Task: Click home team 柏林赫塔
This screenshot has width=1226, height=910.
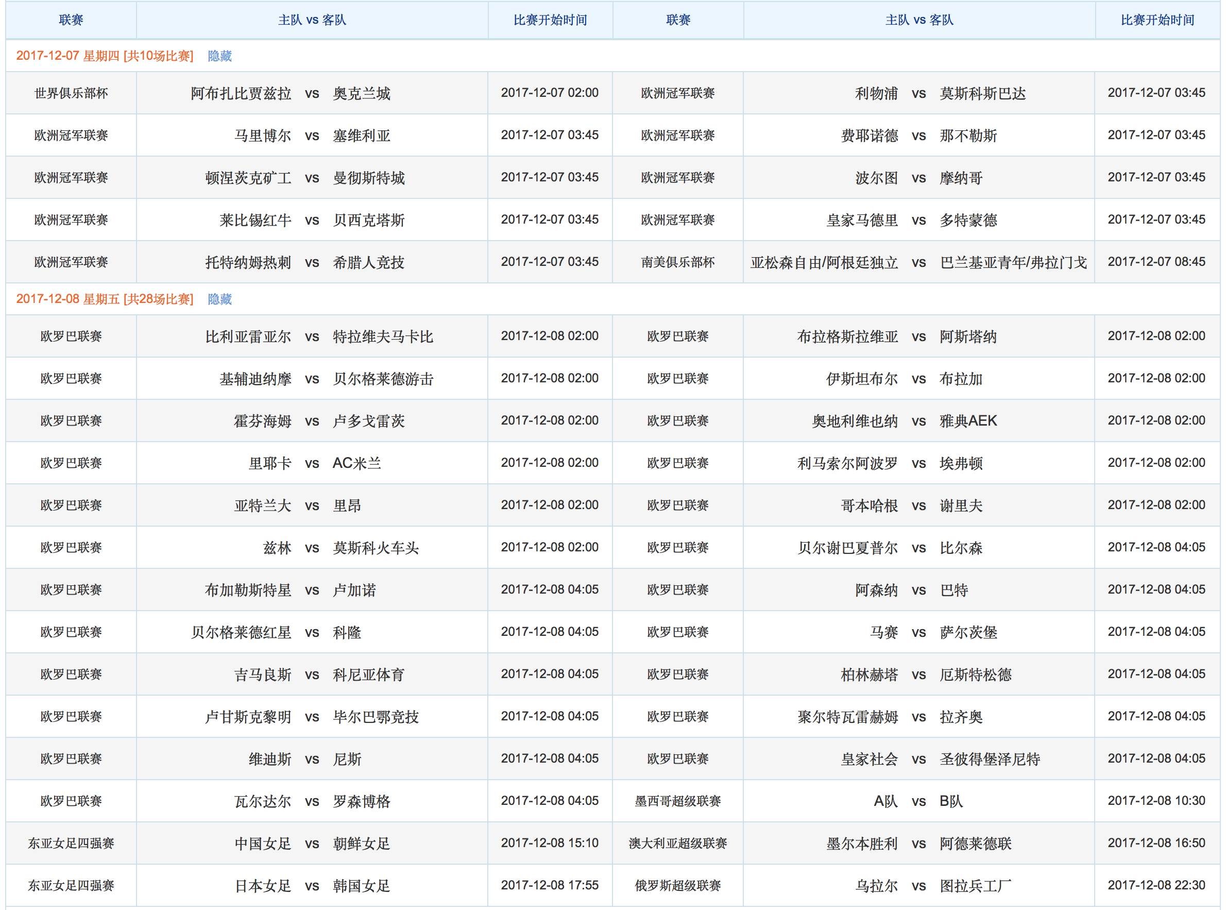Action: click(869, 675)
